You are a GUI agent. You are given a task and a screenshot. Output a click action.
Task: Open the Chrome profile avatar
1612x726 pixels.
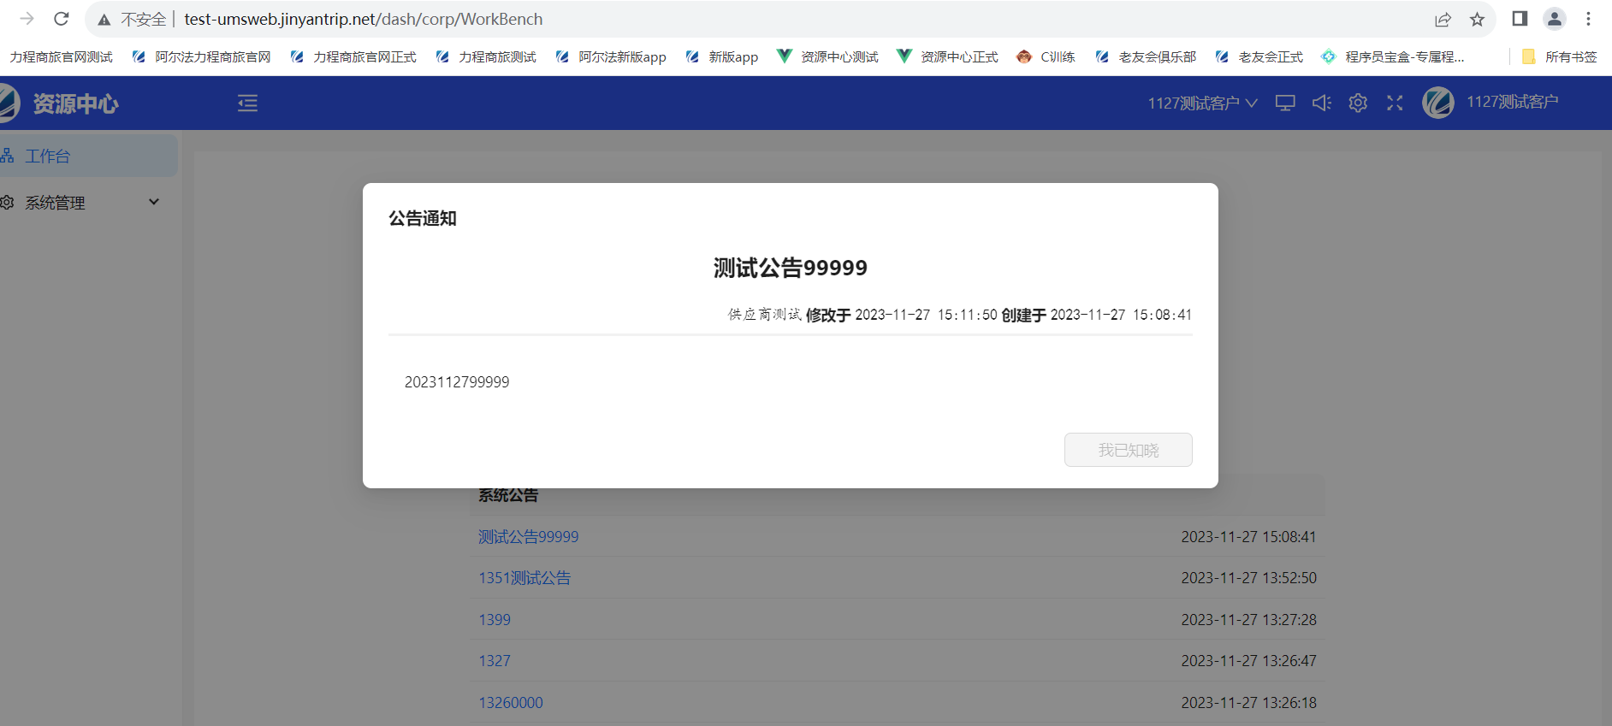point(1554,19)
